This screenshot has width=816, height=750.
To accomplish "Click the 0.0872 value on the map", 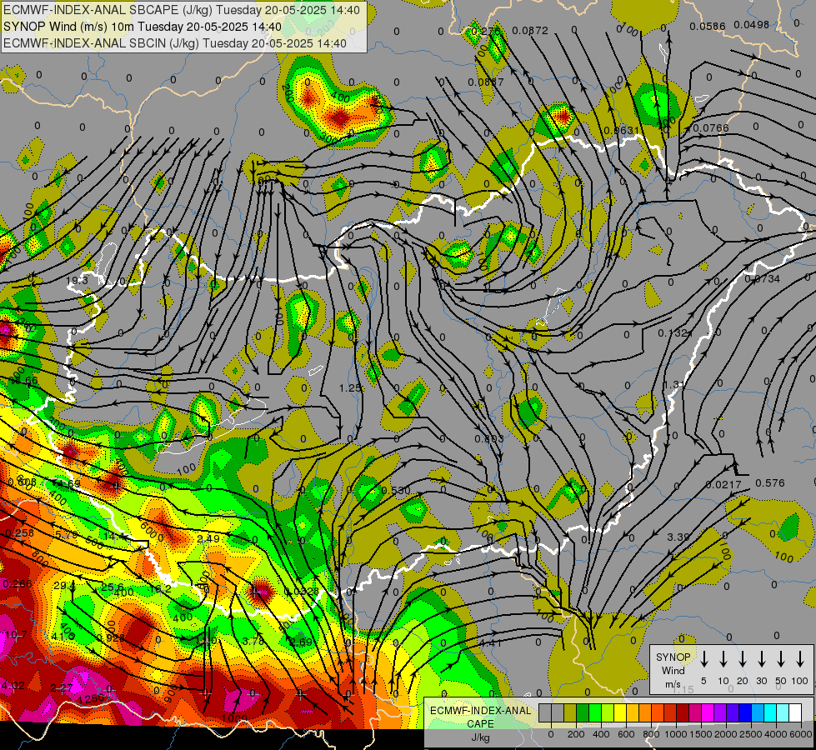I will click(x=530, y=31).
